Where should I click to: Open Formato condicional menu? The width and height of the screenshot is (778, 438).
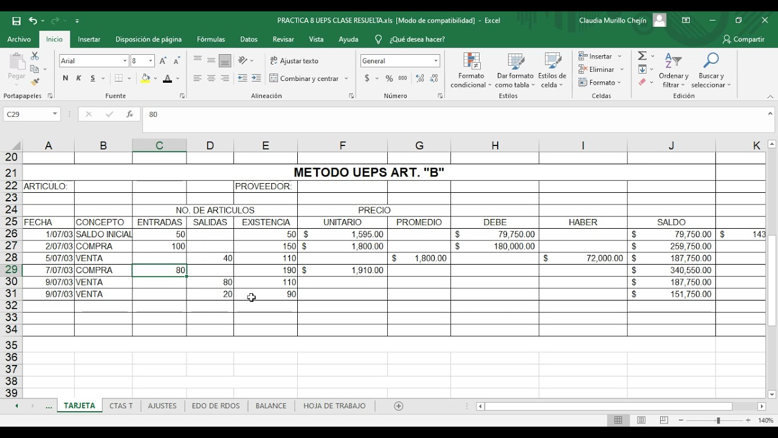pos(471,71)
